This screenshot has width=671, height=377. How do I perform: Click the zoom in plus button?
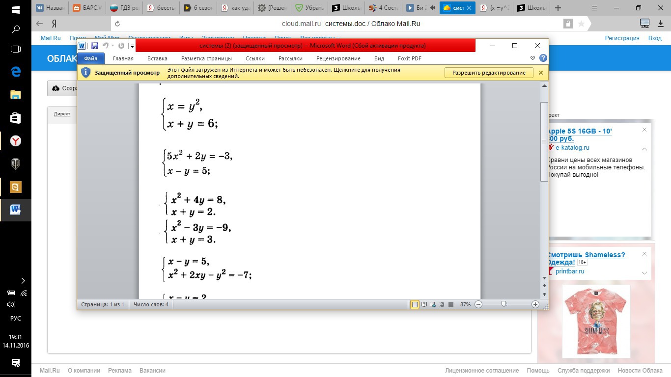(x=535, y=304)
